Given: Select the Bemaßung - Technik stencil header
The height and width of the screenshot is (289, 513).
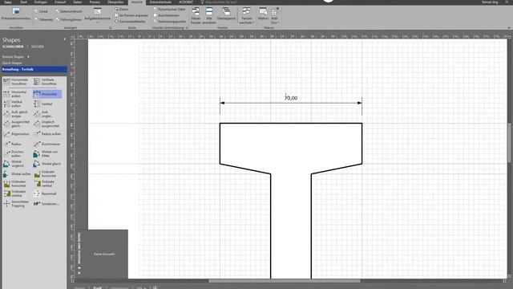Looking at the screenshot, I should pos(34,69).
